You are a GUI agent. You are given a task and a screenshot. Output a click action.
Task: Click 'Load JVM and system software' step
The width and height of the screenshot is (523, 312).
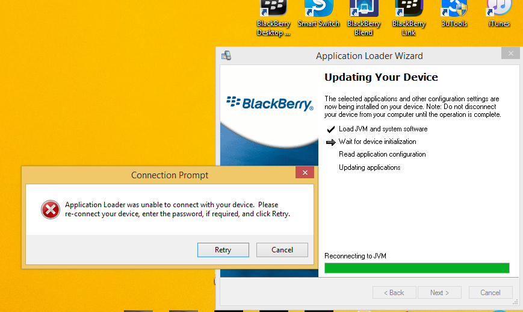pos(383,129)
